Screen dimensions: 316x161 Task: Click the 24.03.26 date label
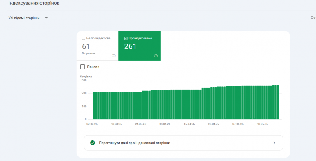coord(141,124)
